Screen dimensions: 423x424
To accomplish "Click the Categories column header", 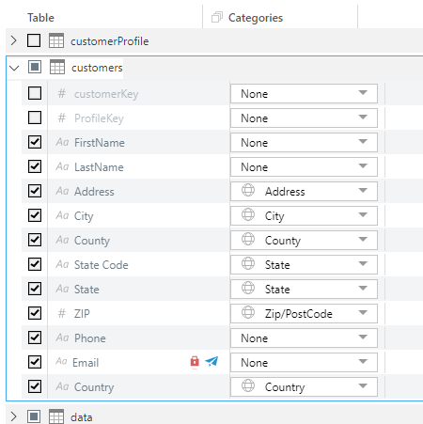I will click(x=256, y=18).
